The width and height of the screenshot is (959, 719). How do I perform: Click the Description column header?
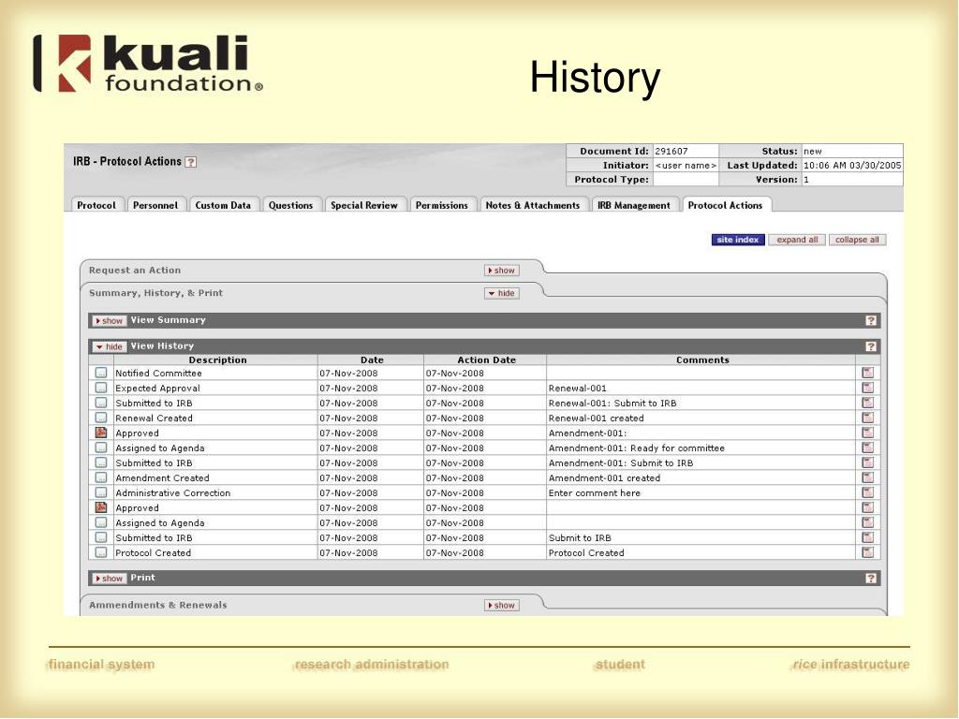(x=217, y=360)
